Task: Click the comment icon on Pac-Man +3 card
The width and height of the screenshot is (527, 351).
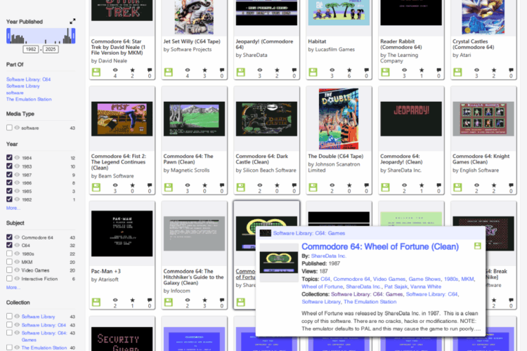Action: coord(150,300)
